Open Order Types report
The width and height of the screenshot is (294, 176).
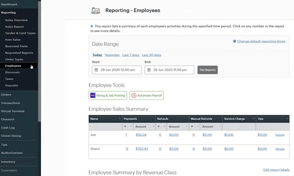click(14, 59)
